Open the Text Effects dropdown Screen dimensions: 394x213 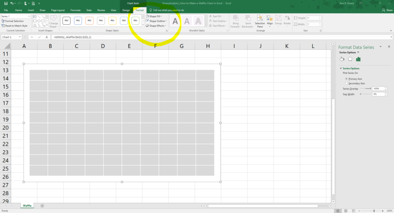[x=217, y=26]
